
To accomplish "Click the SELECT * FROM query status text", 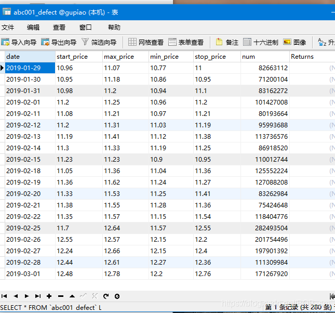I will point(51,307).
